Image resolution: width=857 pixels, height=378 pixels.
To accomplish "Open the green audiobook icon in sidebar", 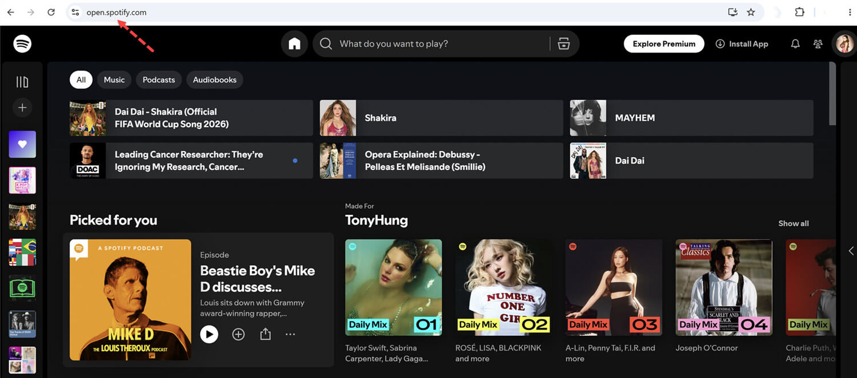I will coord(22,288).
